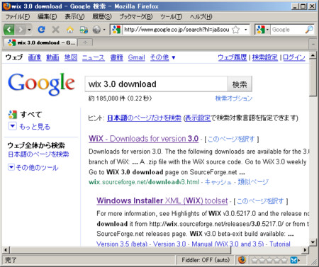This screenshot has width=319, height=267.
Task: Click the ログイン link
Action: point(294,57)
